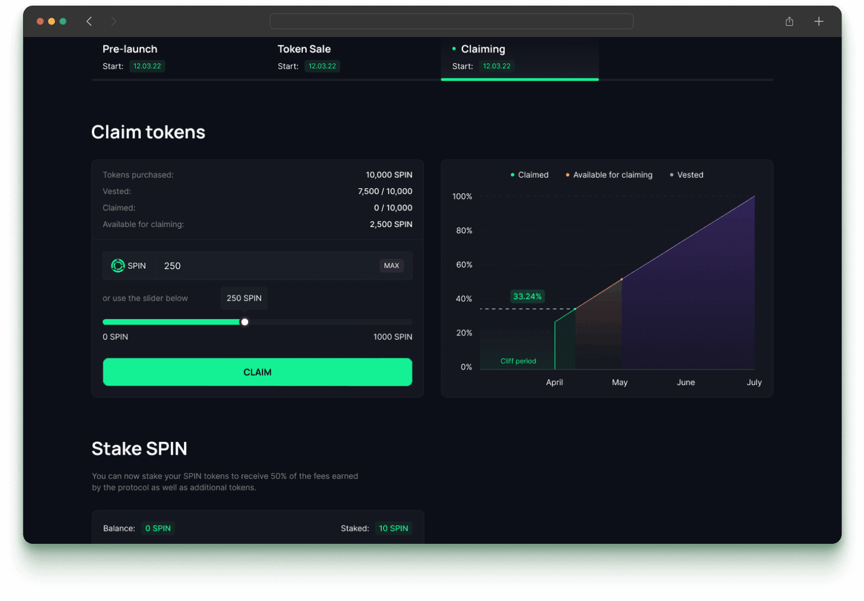Click the Claimed value 0 / 10,000
Image resolution: width=864 pixels, height=601 pixels.
(x=393, y=207)
